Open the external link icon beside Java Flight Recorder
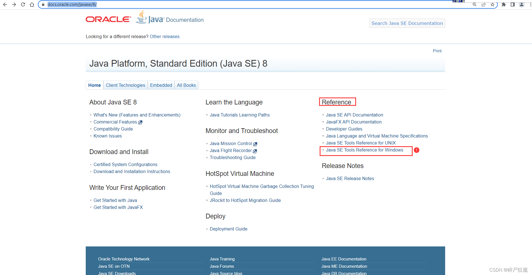The image size is (532, 275). 255,151
